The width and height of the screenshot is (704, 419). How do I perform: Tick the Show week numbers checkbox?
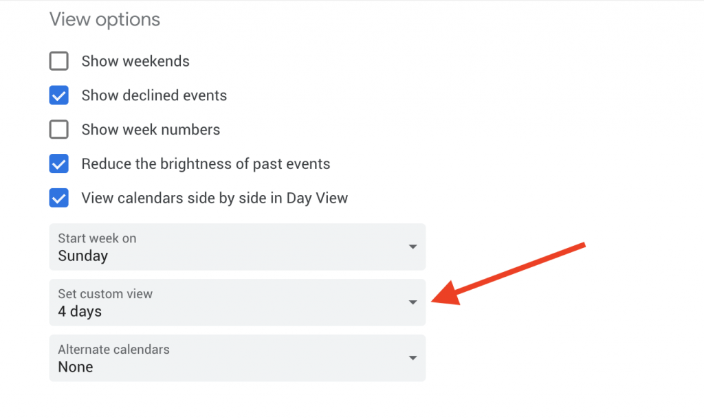pyautogui.click(x=59, y=130)
